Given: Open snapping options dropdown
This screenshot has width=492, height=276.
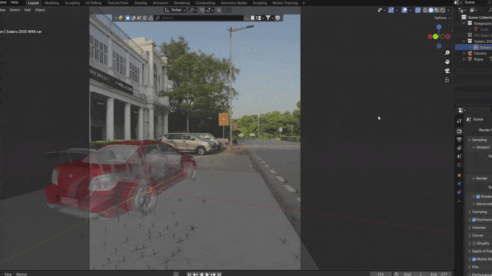Looking at the screenshot, I should 209,10.
